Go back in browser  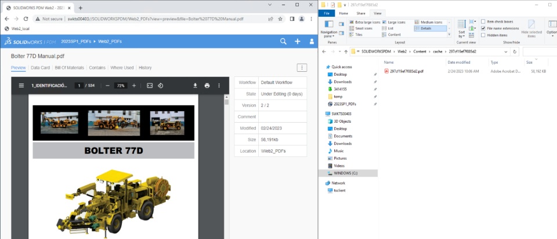point(7,19)
